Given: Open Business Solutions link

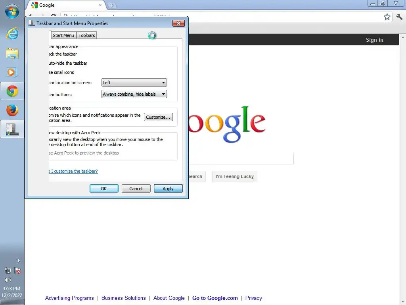Looking at the screenshot, I should tap(124, 298).
